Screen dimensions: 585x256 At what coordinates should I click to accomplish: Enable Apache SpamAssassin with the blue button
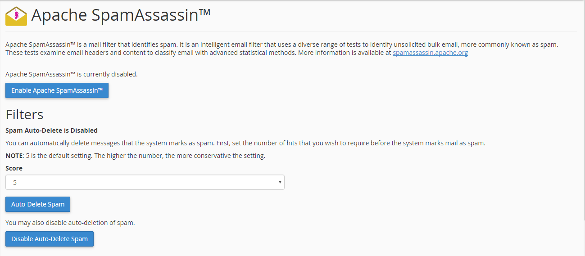pyautogui.click(x=57, y=90)
